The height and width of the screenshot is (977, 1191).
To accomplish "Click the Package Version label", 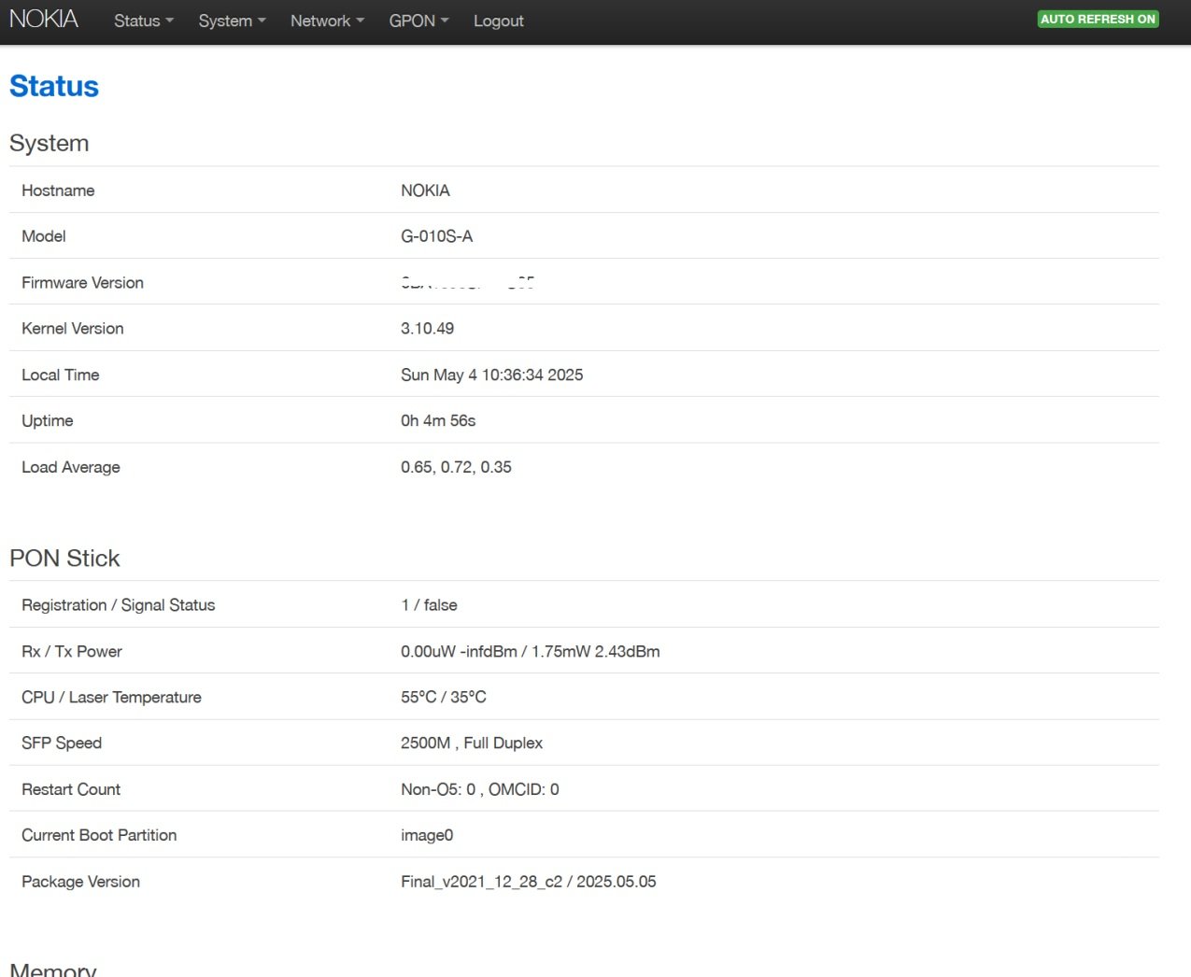I will [80, 882].
